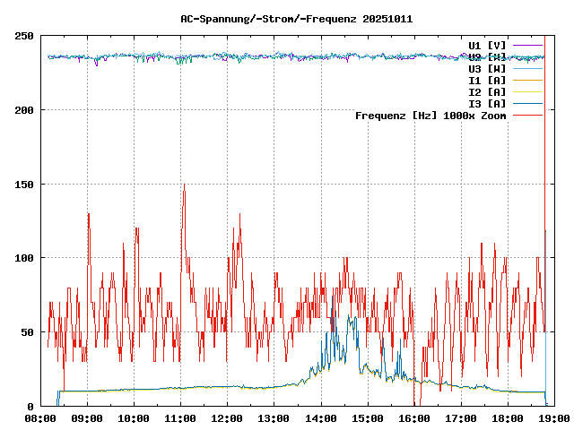Select the U1 [V] legend label
574x430 pixels.
point(487,45)
